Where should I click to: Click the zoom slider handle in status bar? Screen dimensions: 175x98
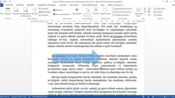[x=165, y=97]
